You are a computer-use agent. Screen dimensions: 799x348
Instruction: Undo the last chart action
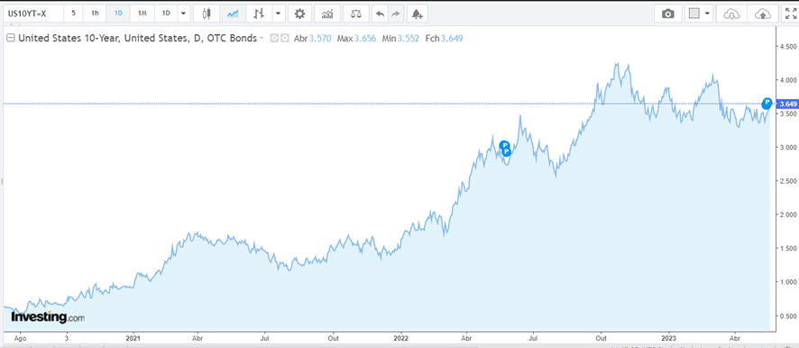click(380, 14)
